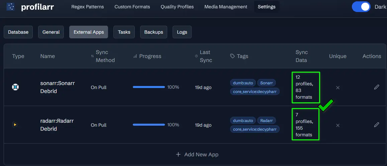Click core_service:decypharr tag in Radarr row
Image resolution: width=387 pixels, height=166 pixels.
tap(255, 129)
